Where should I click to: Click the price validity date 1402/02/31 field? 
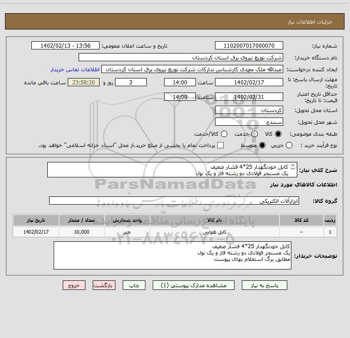(249, 97)
